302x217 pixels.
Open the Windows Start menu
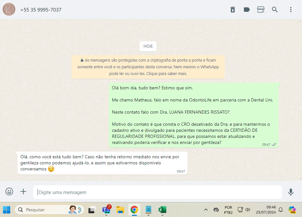7,210
